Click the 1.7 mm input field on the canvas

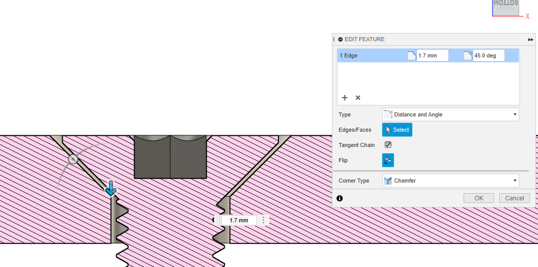point(239,220)
